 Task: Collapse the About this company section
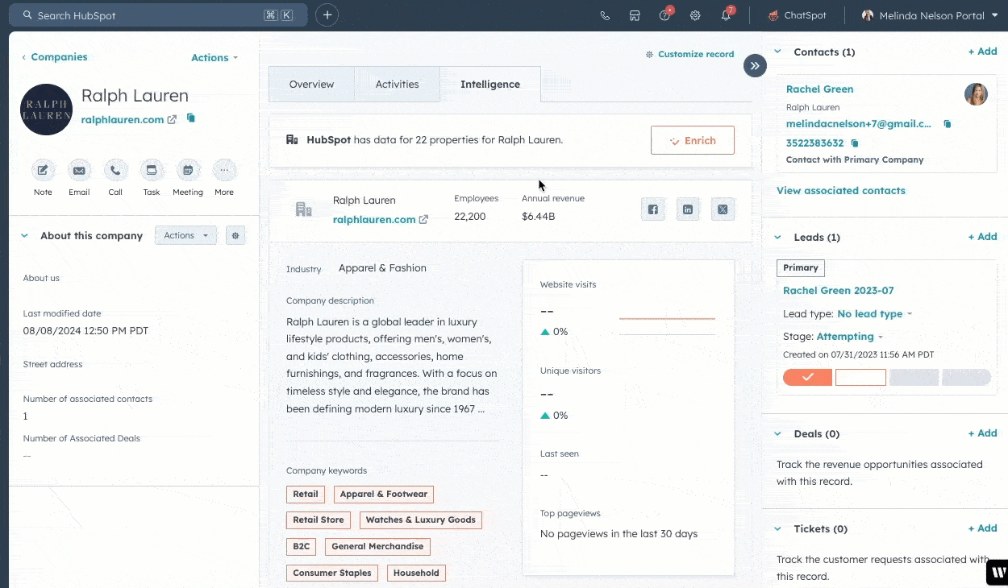coord(24,236)
